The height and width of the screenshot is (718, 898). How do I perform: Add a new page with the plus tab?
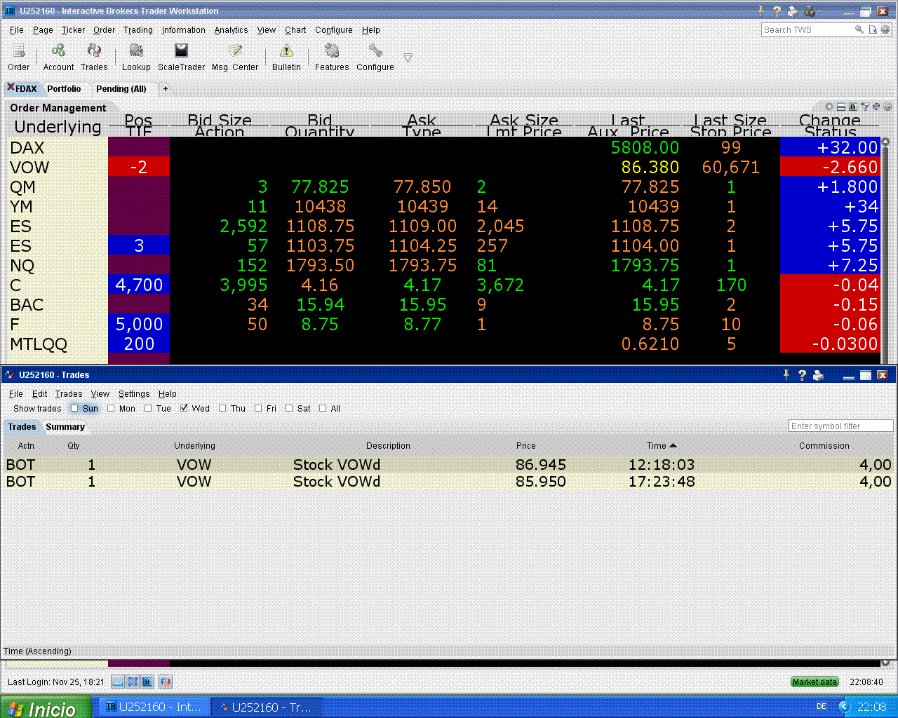pyautogui.click(x=166, y=88)
